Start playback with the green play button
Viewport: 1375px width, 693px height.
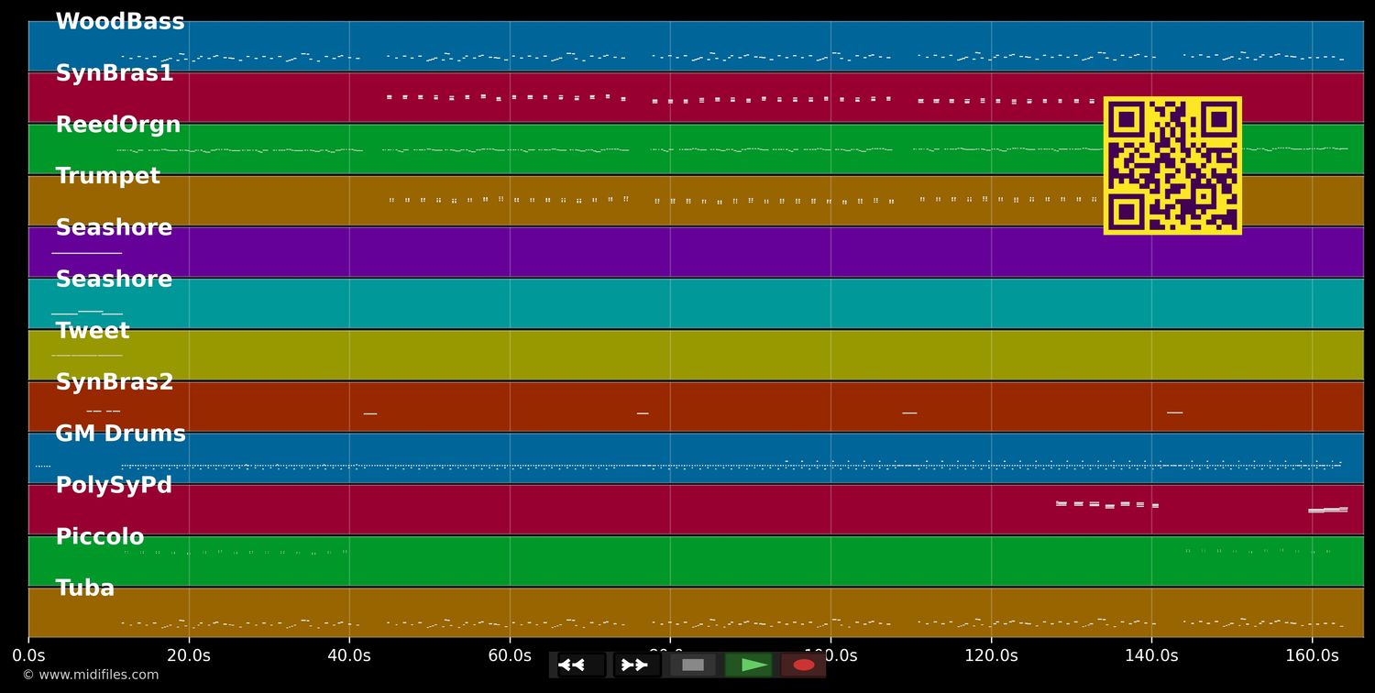pyautogui.click(x=748, y=665)
